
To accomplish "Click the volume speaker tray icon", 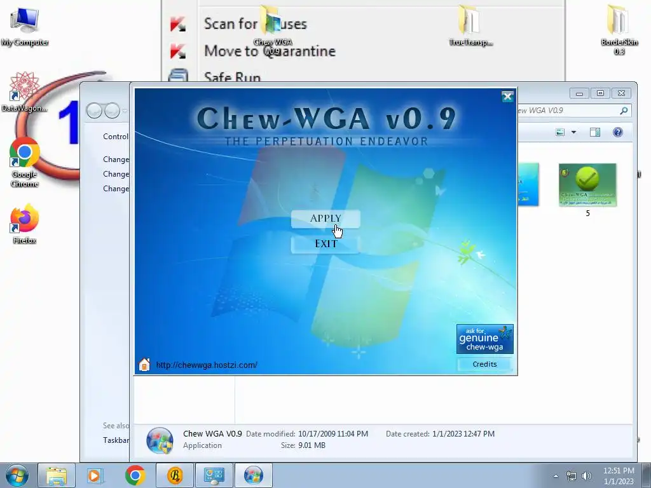I will (586, 476).
